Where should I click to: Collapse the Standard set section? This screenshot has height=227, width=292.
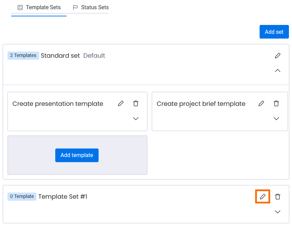pyautogui.click(x=278, y=71)
